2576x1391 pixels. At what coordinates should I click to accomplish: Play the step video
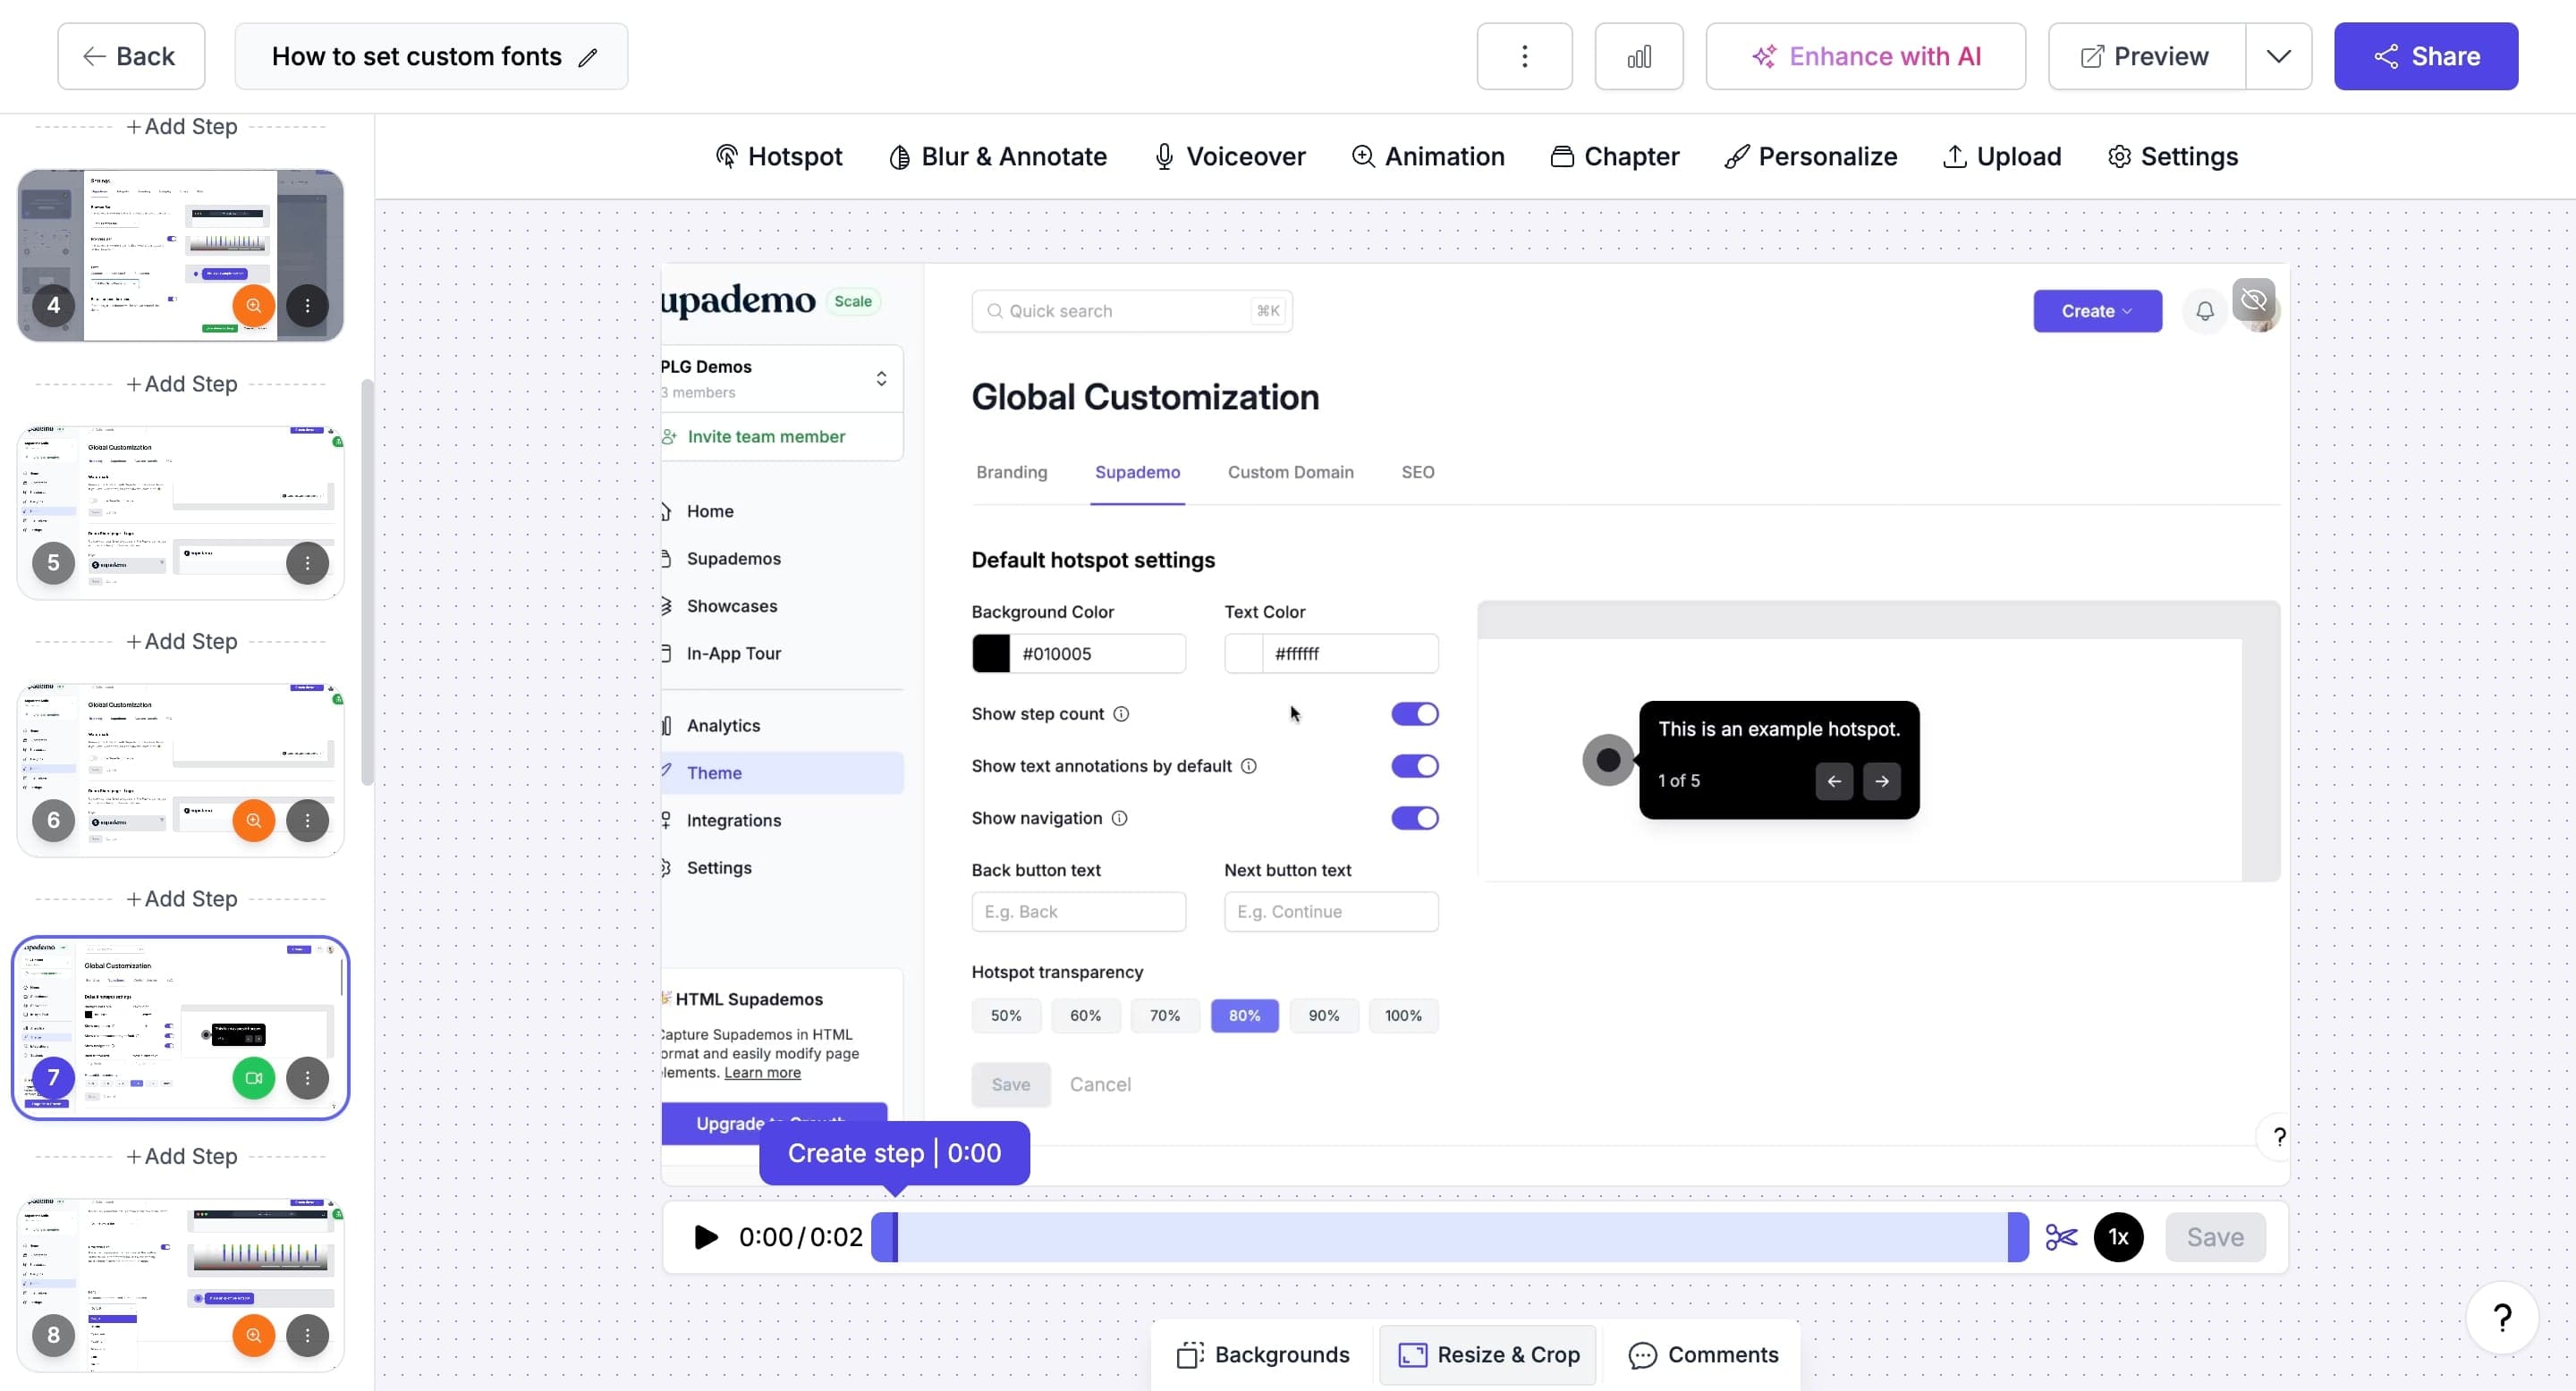(x=706, y=1237)
